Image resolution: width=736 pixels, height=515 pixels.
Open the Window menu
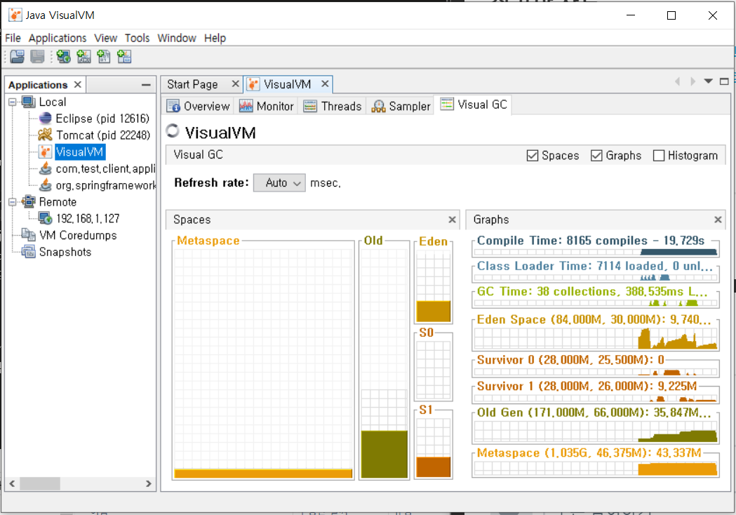(x=177, y=38)
